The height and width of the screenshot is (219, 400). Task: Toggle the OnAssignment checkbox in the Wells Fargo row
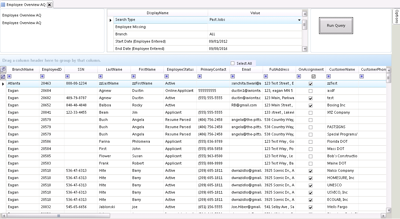click(310, 207)
